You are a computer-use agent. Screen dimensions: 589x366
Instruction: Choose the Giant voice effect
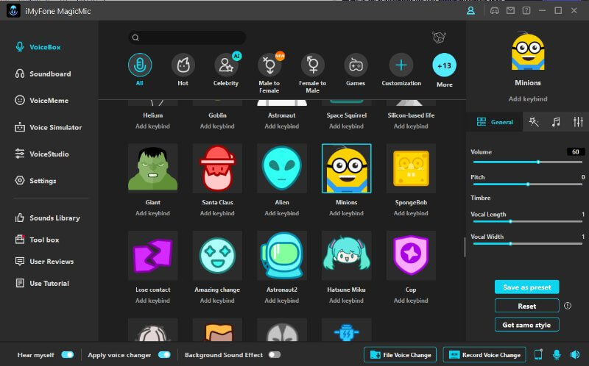(x=153, y=168)
